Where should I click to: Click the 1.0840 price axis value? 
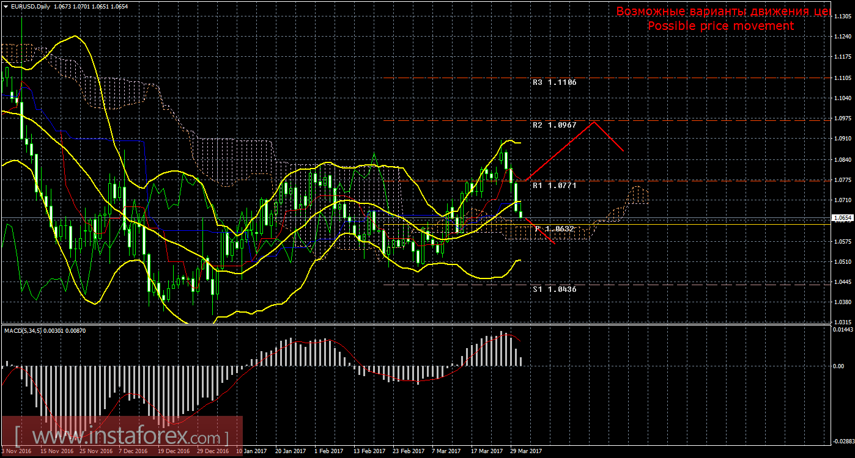[843, 159]
